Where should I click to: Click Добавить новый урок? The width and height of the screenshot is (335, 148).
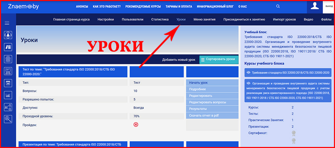point(179,60)
